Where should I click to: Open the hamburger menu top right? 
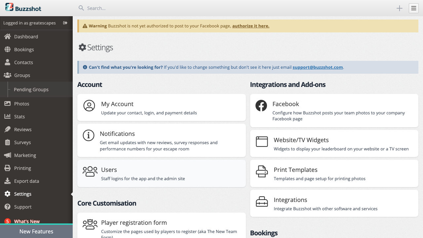[413, 8]
